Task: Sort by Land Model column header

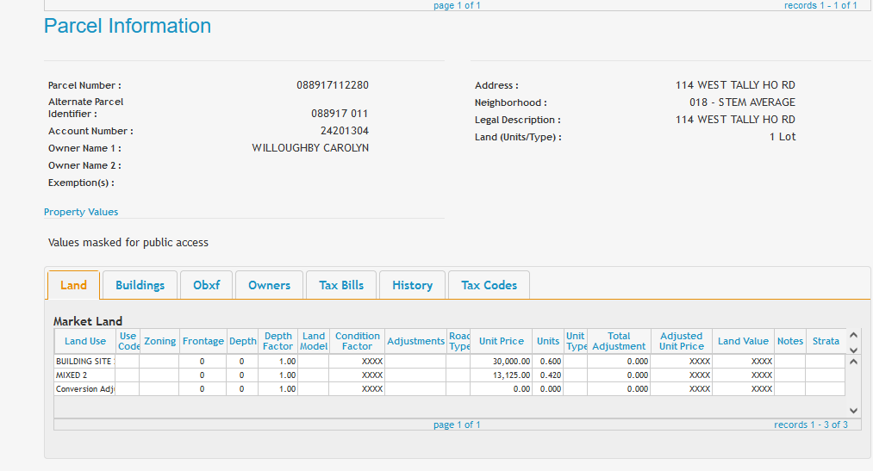Action: (314, 342)
